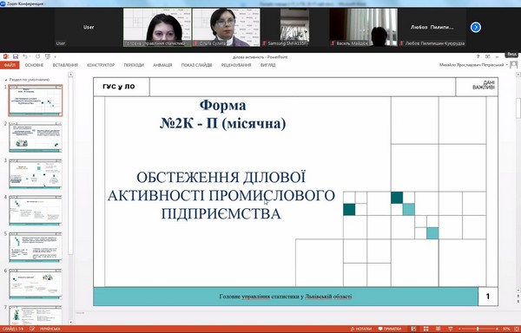Image resolution: width=521 pixels, height=333 pixels.
Task: Select slide 2 thumbnail
Action: [x=36, y=137]
